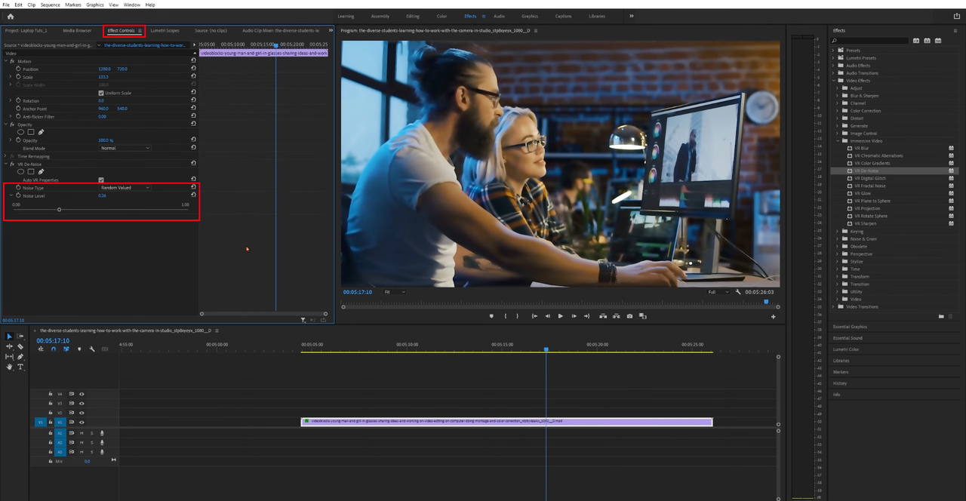Switch to the Lumetri Scopes tab
Image resolution: width=966 pixels, height=501 pixels.
click(x=165, y=31)
